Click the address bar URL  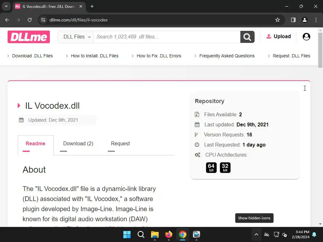click(79, 20)
